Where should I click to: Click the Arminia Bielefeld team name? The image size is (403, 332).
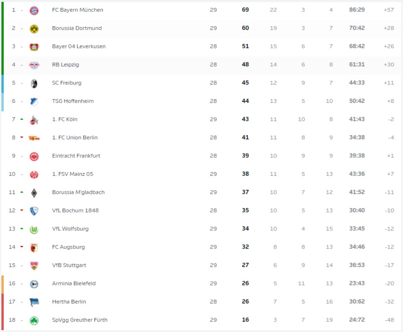[x=74, y=284]
